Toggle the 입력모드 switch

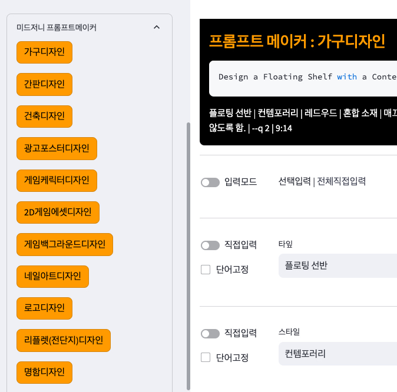[x=210, y=182]
